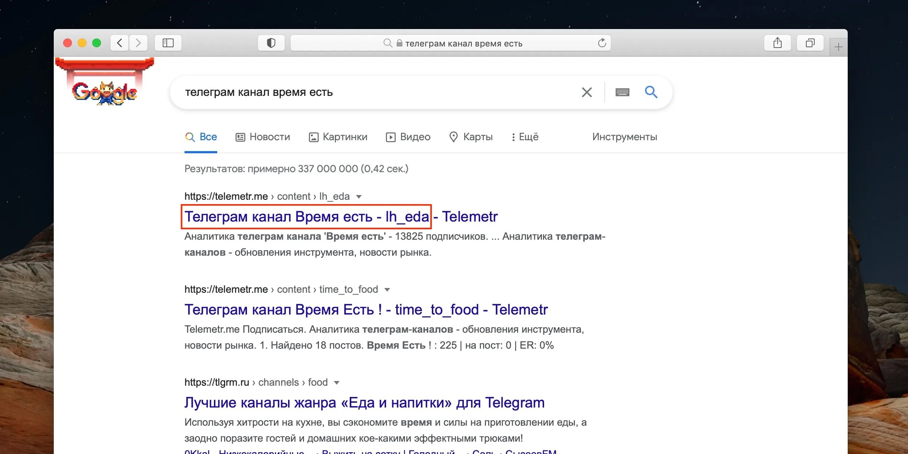
Task: Expand options arrow for tlgrm.ru result
Action: click(337, 383)
